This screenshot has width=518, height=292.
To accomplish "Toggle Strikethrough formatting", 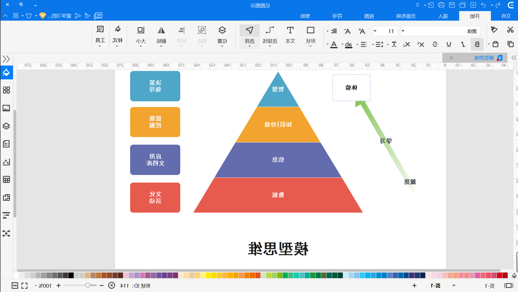I will [435, 44].
